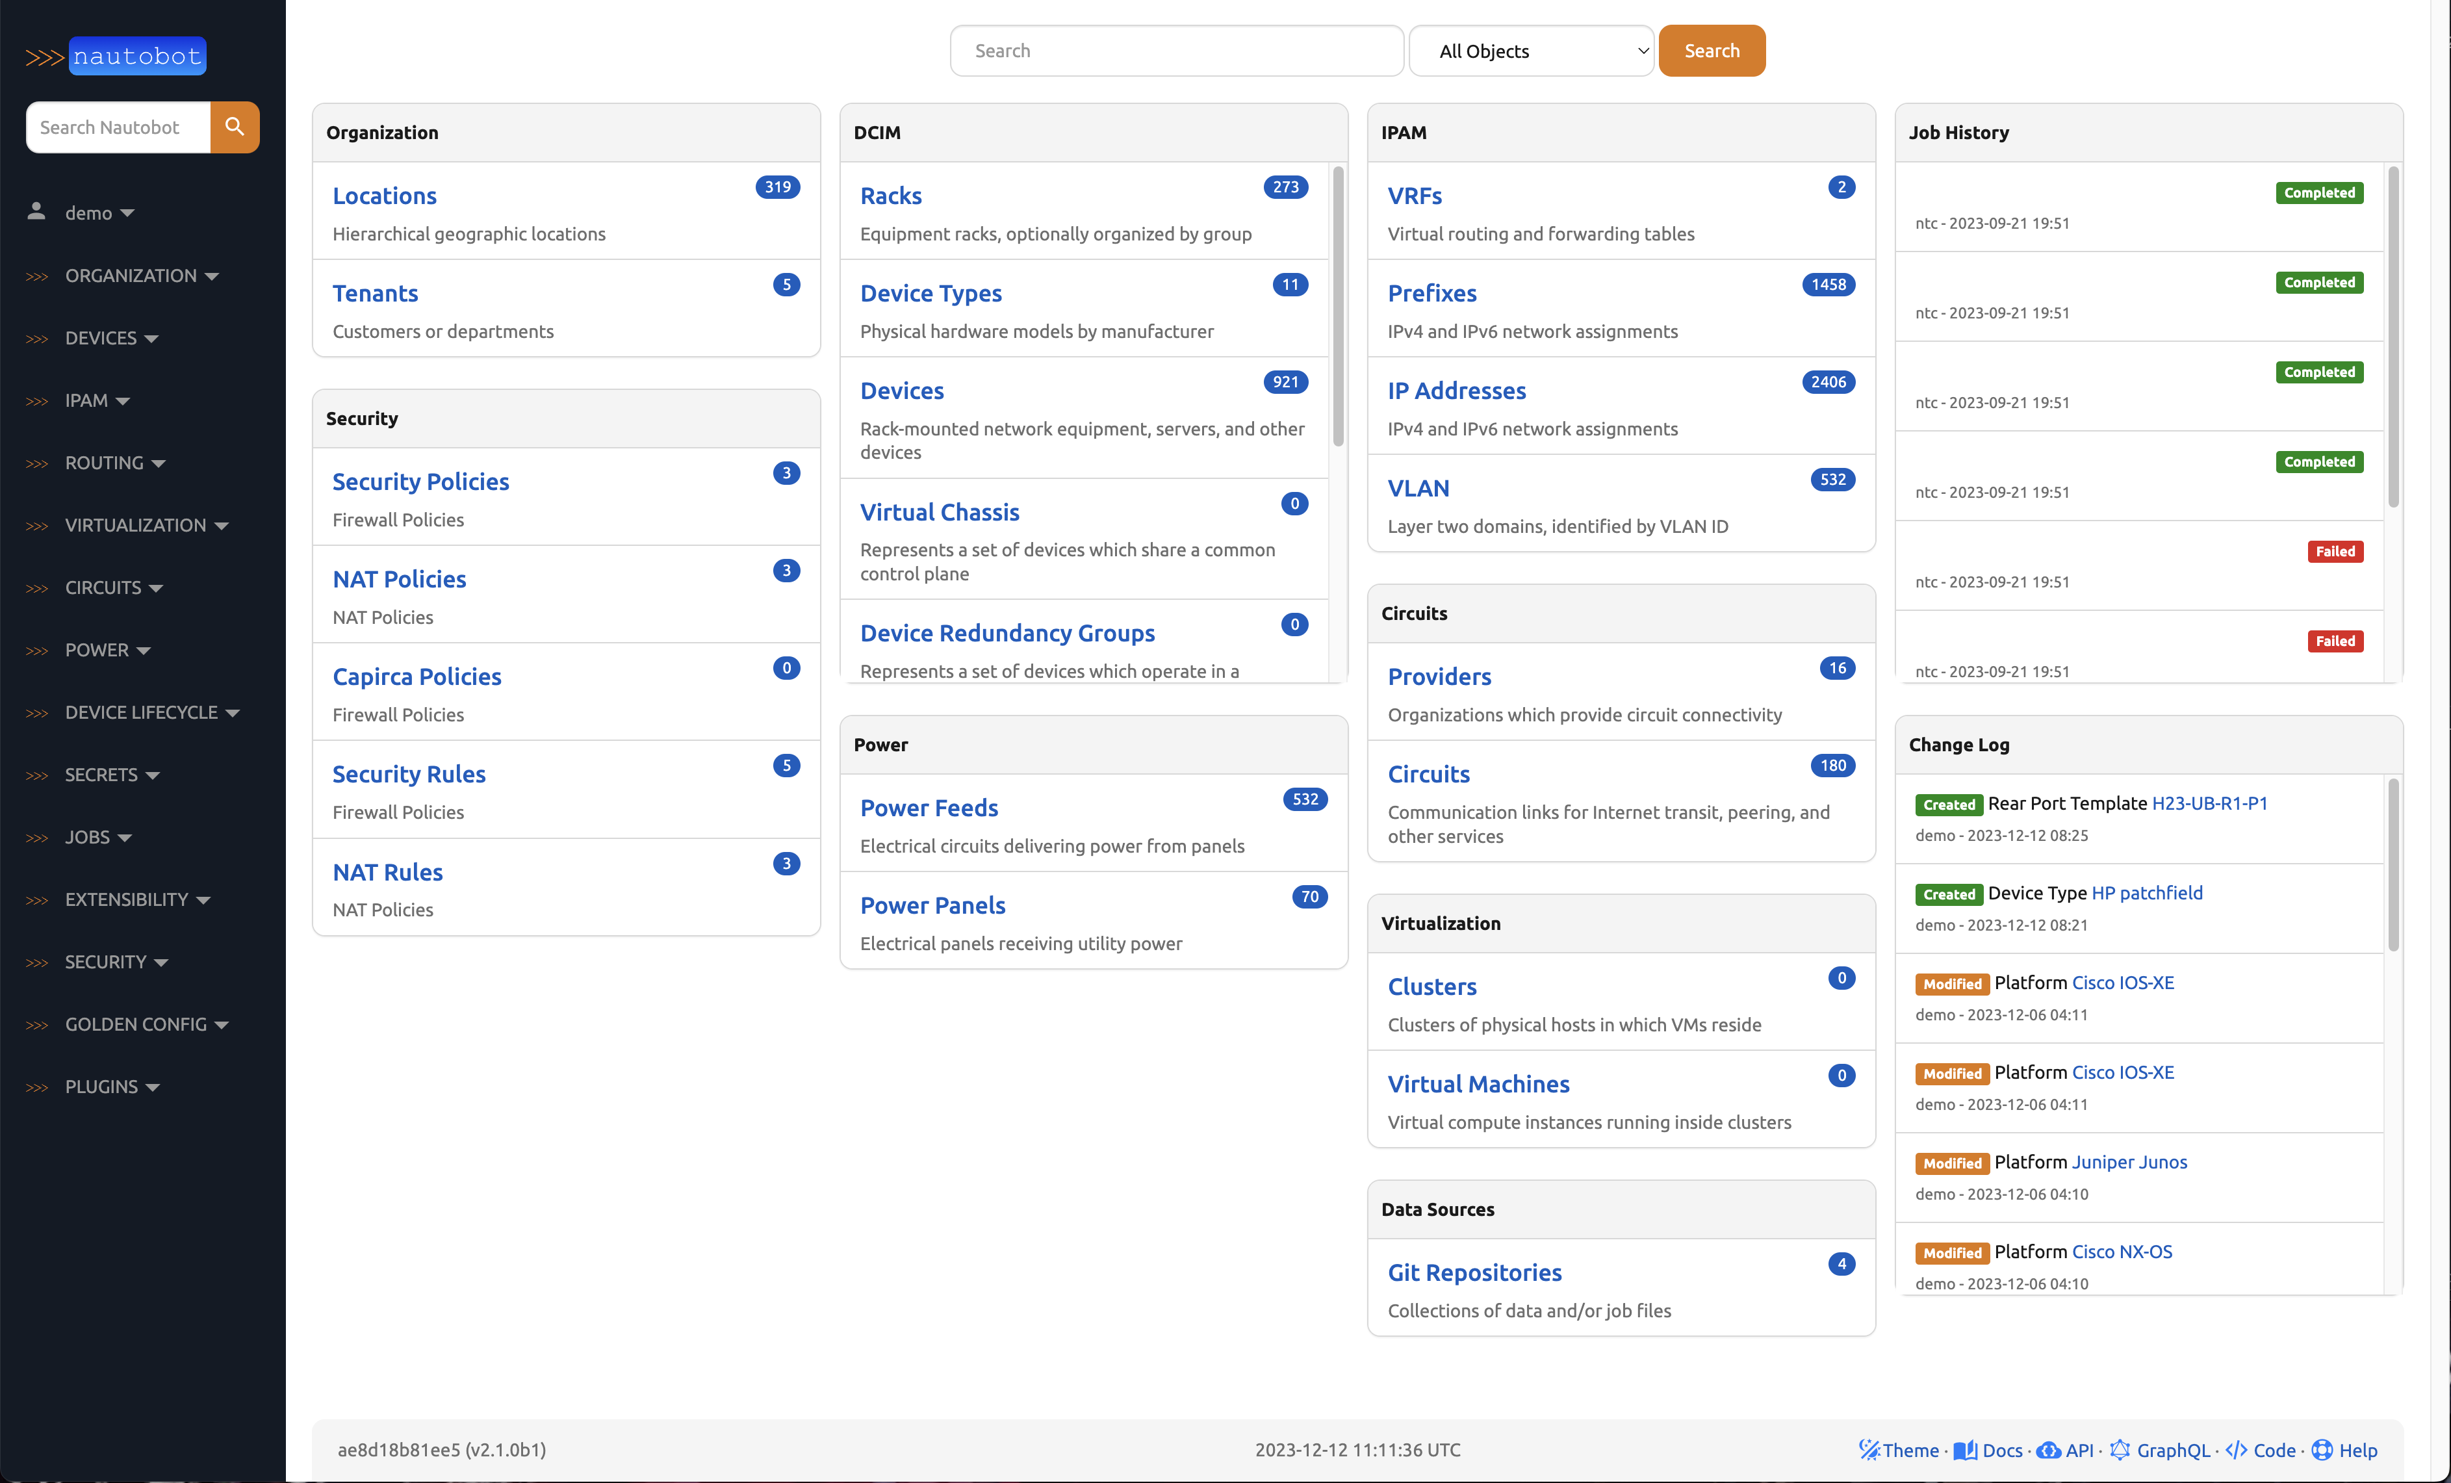2451x1483 pixels.
Task: Click the Code icon in the footer
Action: pos(2237,1450)
